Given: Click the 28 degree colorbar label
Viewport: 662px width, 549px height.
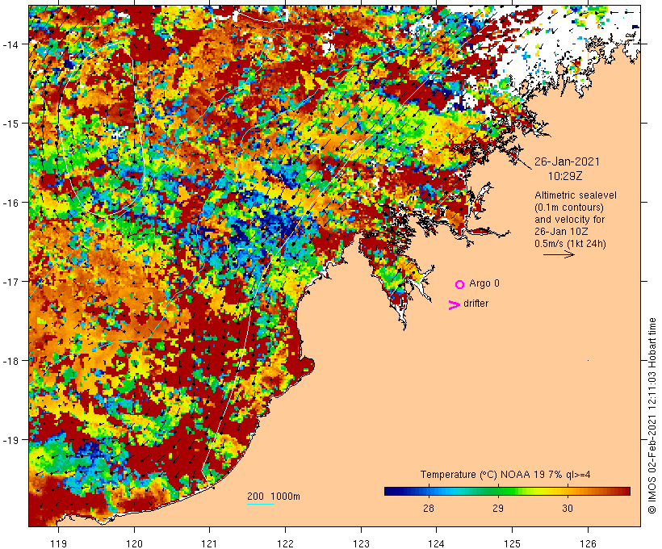Looking at the screenshot, I should pyautogui.click(x=428, y=508).
